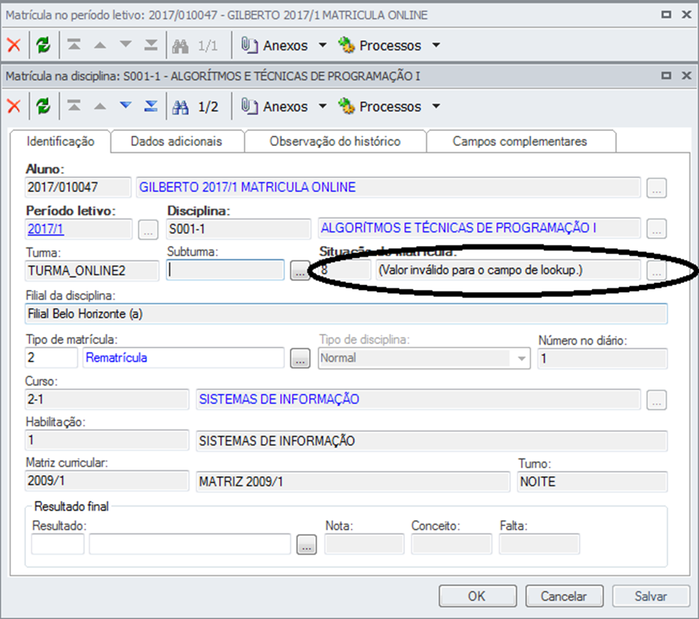Click the SISTEMAS DE INFORMAÇÃO Curso name in blue
This screenshot has height=619, width=699.
click(x=279, y=399)
